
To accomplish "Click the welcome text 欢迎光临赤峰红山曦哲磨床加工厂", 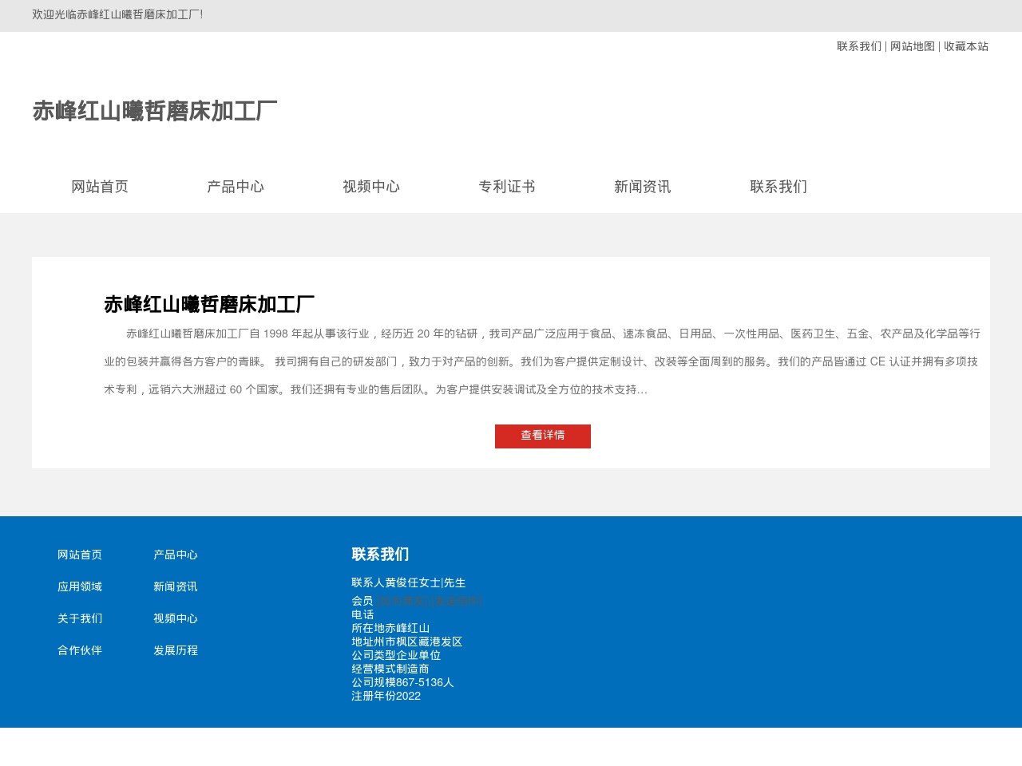I will pyautogui.click(x=117, y=15).
